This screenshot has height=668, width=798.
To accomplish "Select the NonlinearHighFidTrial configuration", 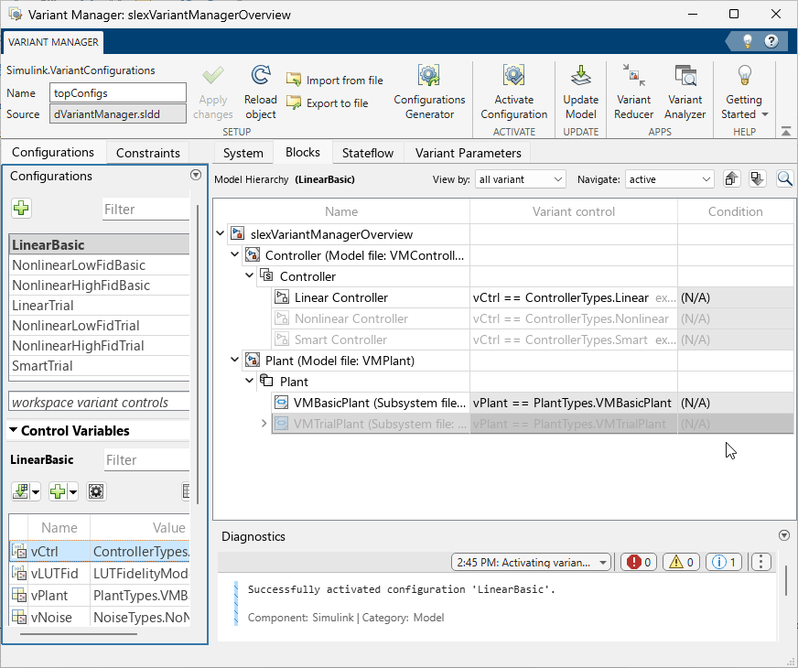I will tap(99, 346).
